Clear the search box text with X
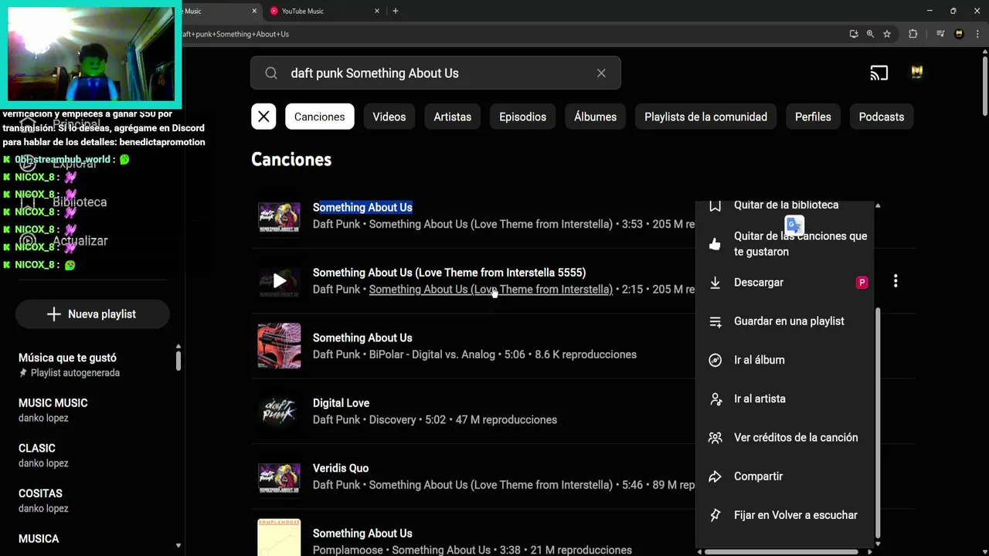Screen dimensions: 989x556 (601, 73)
